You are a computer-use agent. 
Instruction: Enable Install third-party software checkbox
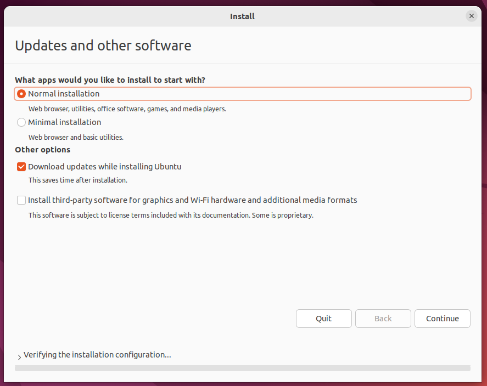[x=21, y=200]
